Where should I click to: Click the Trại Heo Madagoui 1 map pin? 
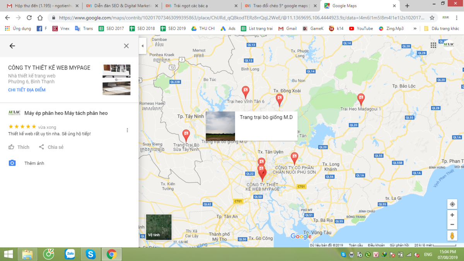[x=361, y=99]
